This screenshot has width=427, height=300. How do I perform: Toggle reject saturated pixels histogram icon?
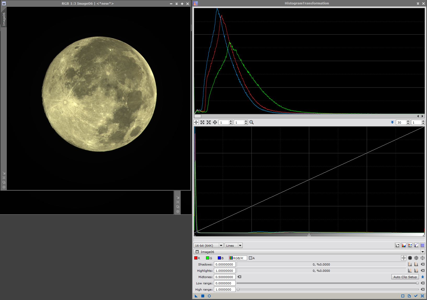click(397, 245)
